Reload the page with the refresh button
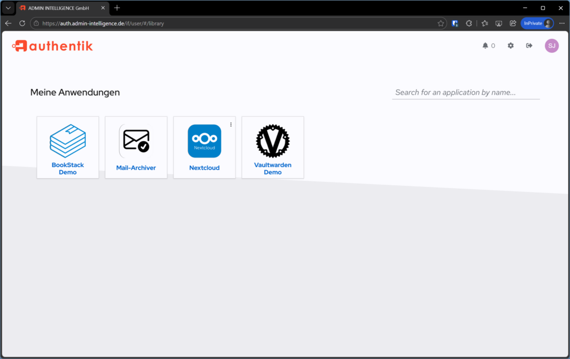Viewport: 570px width, 359px height. click(x=22, y=23)
